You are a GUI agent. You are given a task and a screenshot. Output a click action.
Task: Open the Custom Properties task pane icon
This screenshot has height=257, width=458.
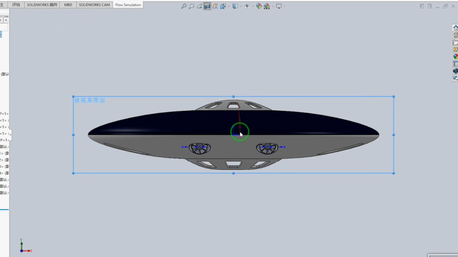pos(455,64)
